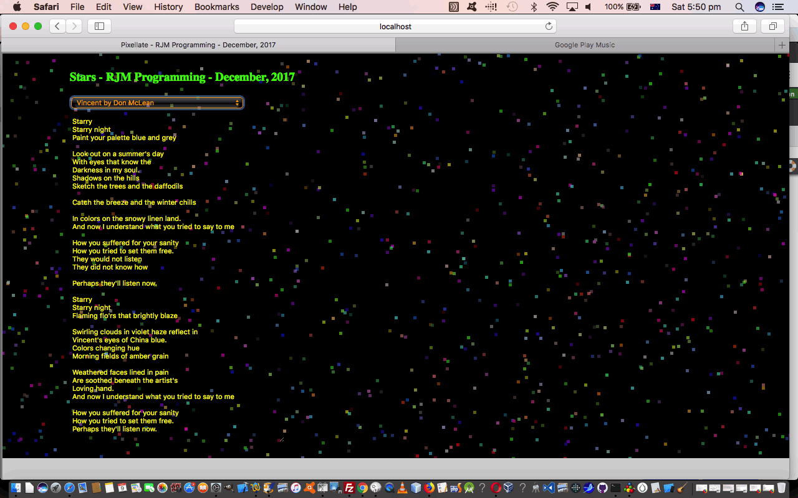The height and width of the screenshot is (498, 798).
Task: Open the Bookmarks menu
Action: pos(216,7)
